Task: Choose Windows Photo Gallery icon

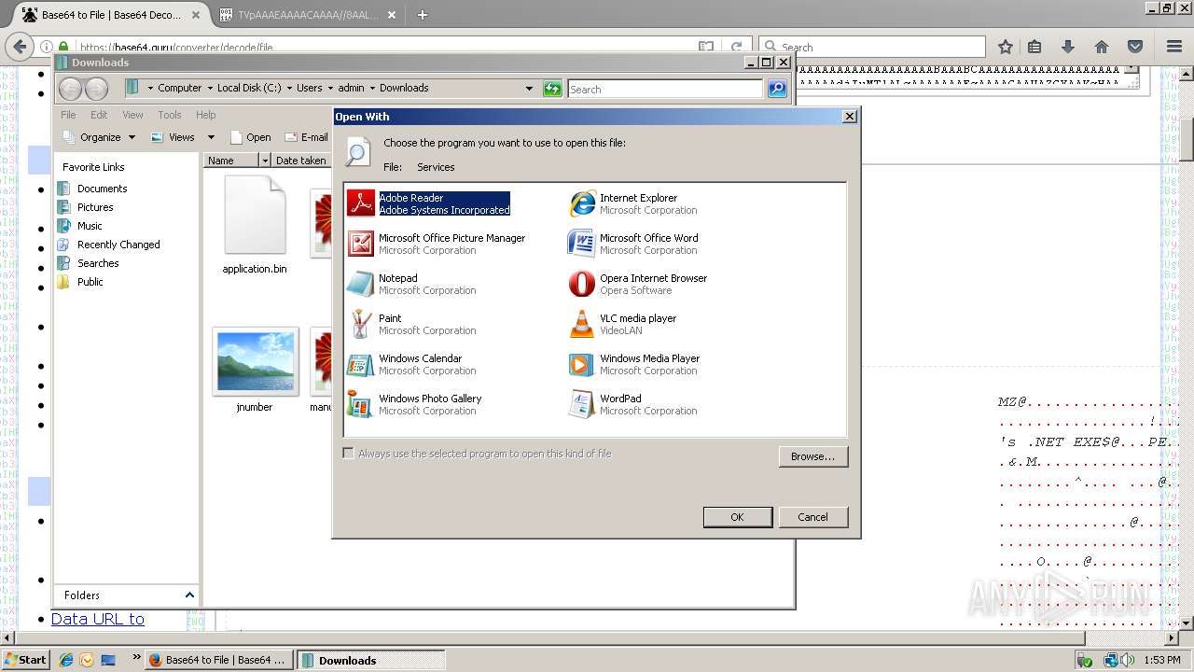Action: click(361, 404)
